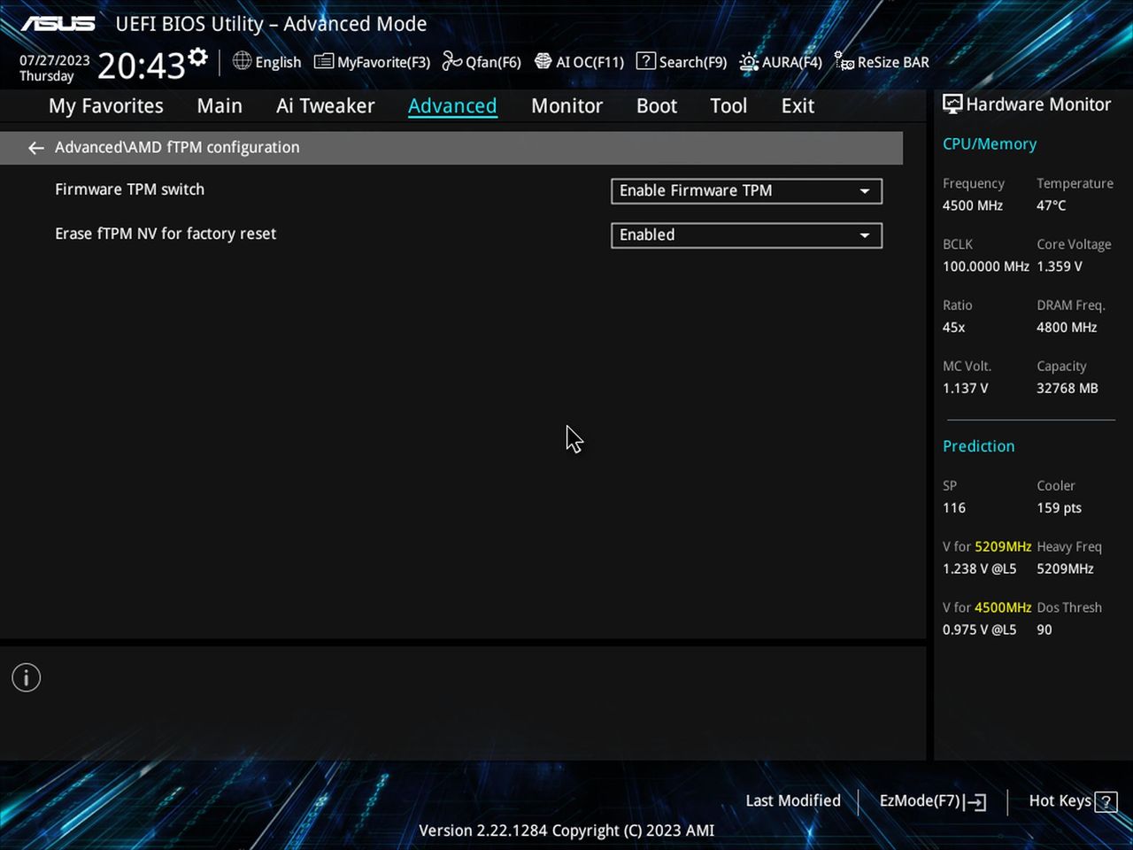Click the Hardware Monitor display icon

[952, 104]
